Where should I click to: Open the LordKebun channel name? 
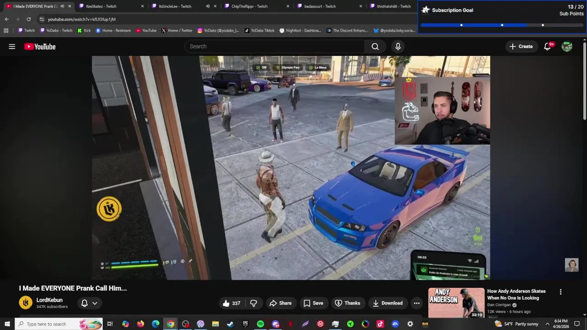tap(50, 300)
